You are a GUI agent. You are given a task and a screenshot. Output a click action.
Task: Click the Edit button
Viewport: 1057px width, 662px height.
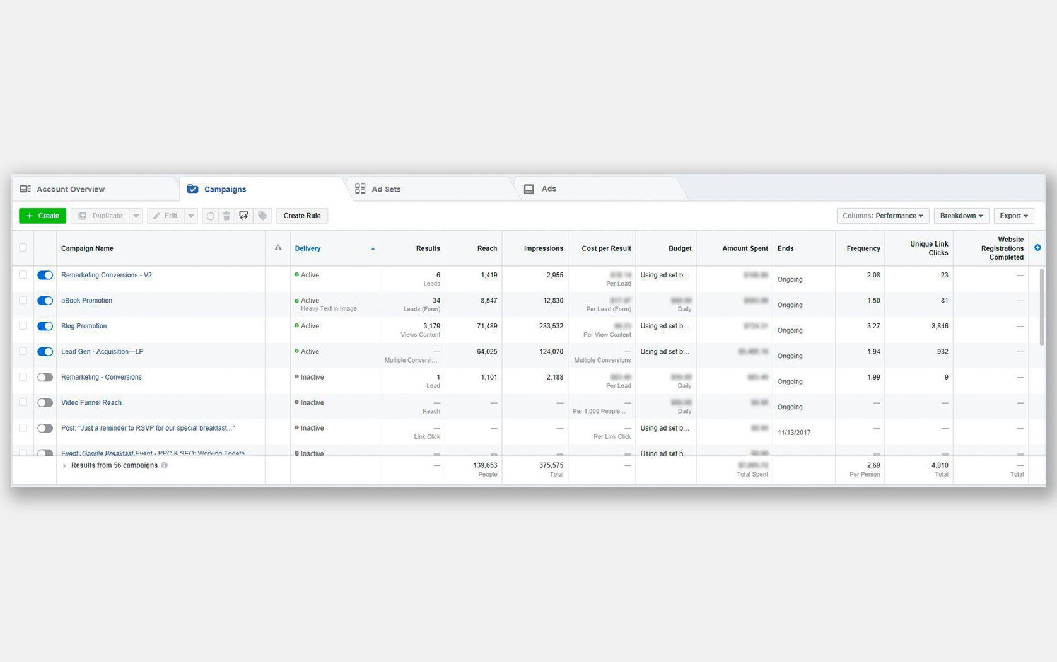pyautogui.click(x=166, y=216)
